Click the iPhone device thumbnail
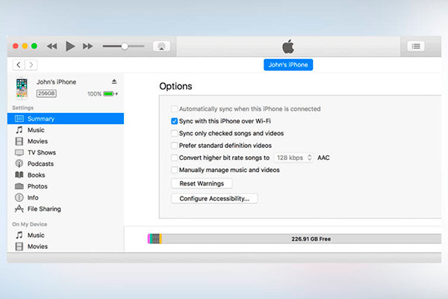 coord(22,88)
